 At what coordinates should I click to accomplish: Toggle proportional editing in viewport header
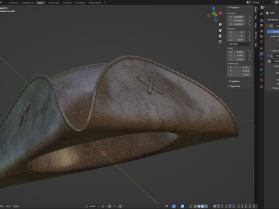[120, 206]
